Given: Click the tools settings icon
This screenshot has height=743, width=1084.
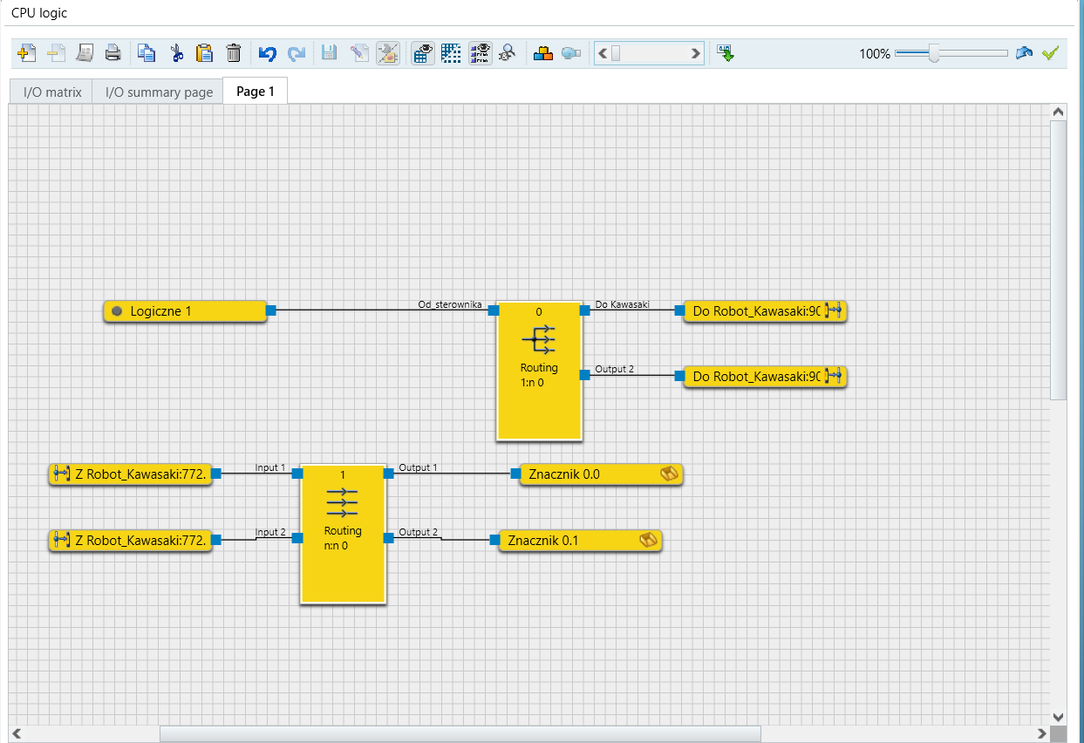Looking at the screenshot, I should point(388,53).
